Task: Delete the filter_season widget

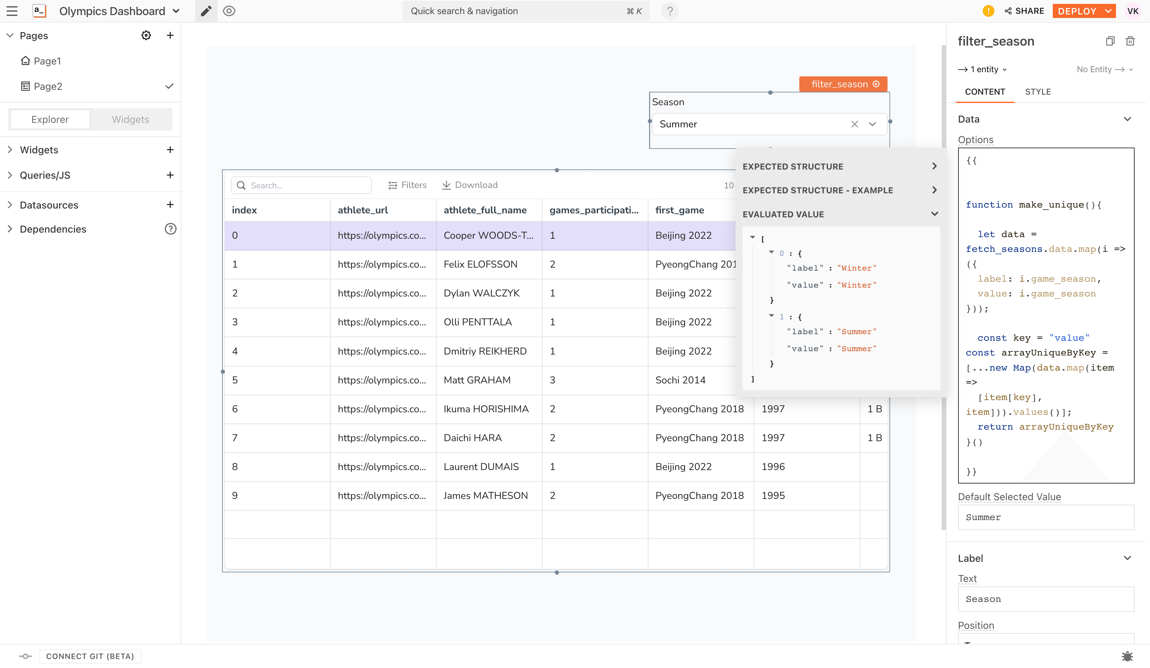Action: pos(1130,41)
